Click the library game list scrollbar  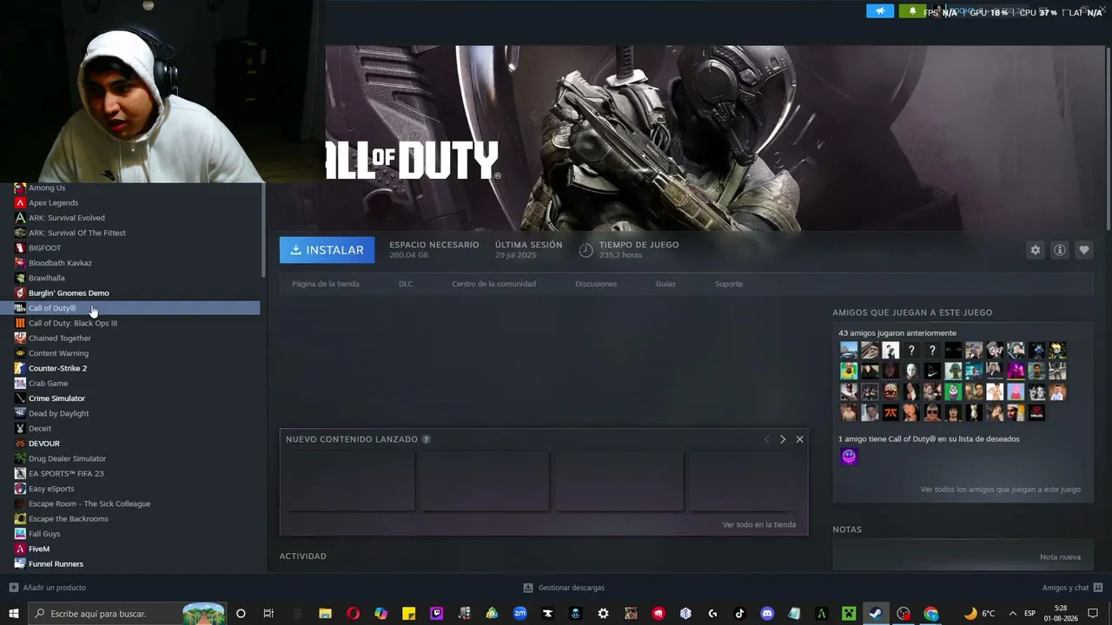[262, 229]
